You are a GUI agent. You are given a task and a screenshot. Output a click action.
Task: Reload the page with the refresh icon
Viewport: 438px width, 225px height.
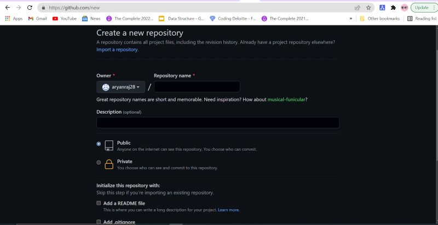(x=30, y=8)
